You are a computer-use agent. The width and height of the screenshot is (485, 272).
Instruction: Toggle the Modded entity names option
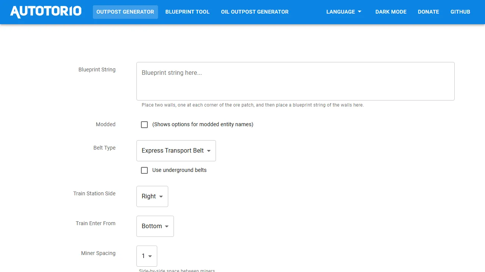coord(144,124)
